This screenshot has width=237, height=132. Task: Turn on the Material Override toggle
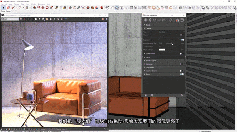[181, 71]
